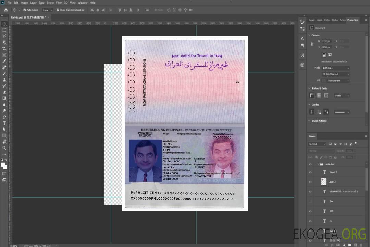Click the canvas Fill color swatch
370x247 pixels.
pyautogui.click(x=323, y=81)
